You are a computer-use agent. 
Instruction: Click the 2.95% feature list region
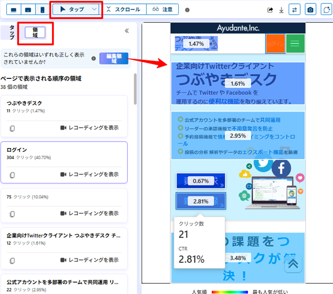pos(238,136)
